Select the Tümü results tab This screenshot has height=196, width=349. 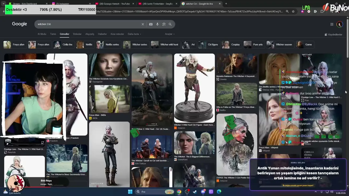pyautogui.click(x=53, y=34)
